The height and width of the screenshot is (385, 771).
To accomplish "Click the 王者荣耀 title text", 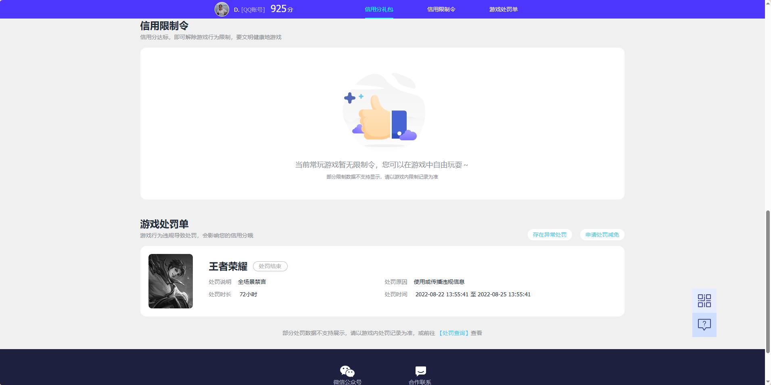I will pos(228,266).
